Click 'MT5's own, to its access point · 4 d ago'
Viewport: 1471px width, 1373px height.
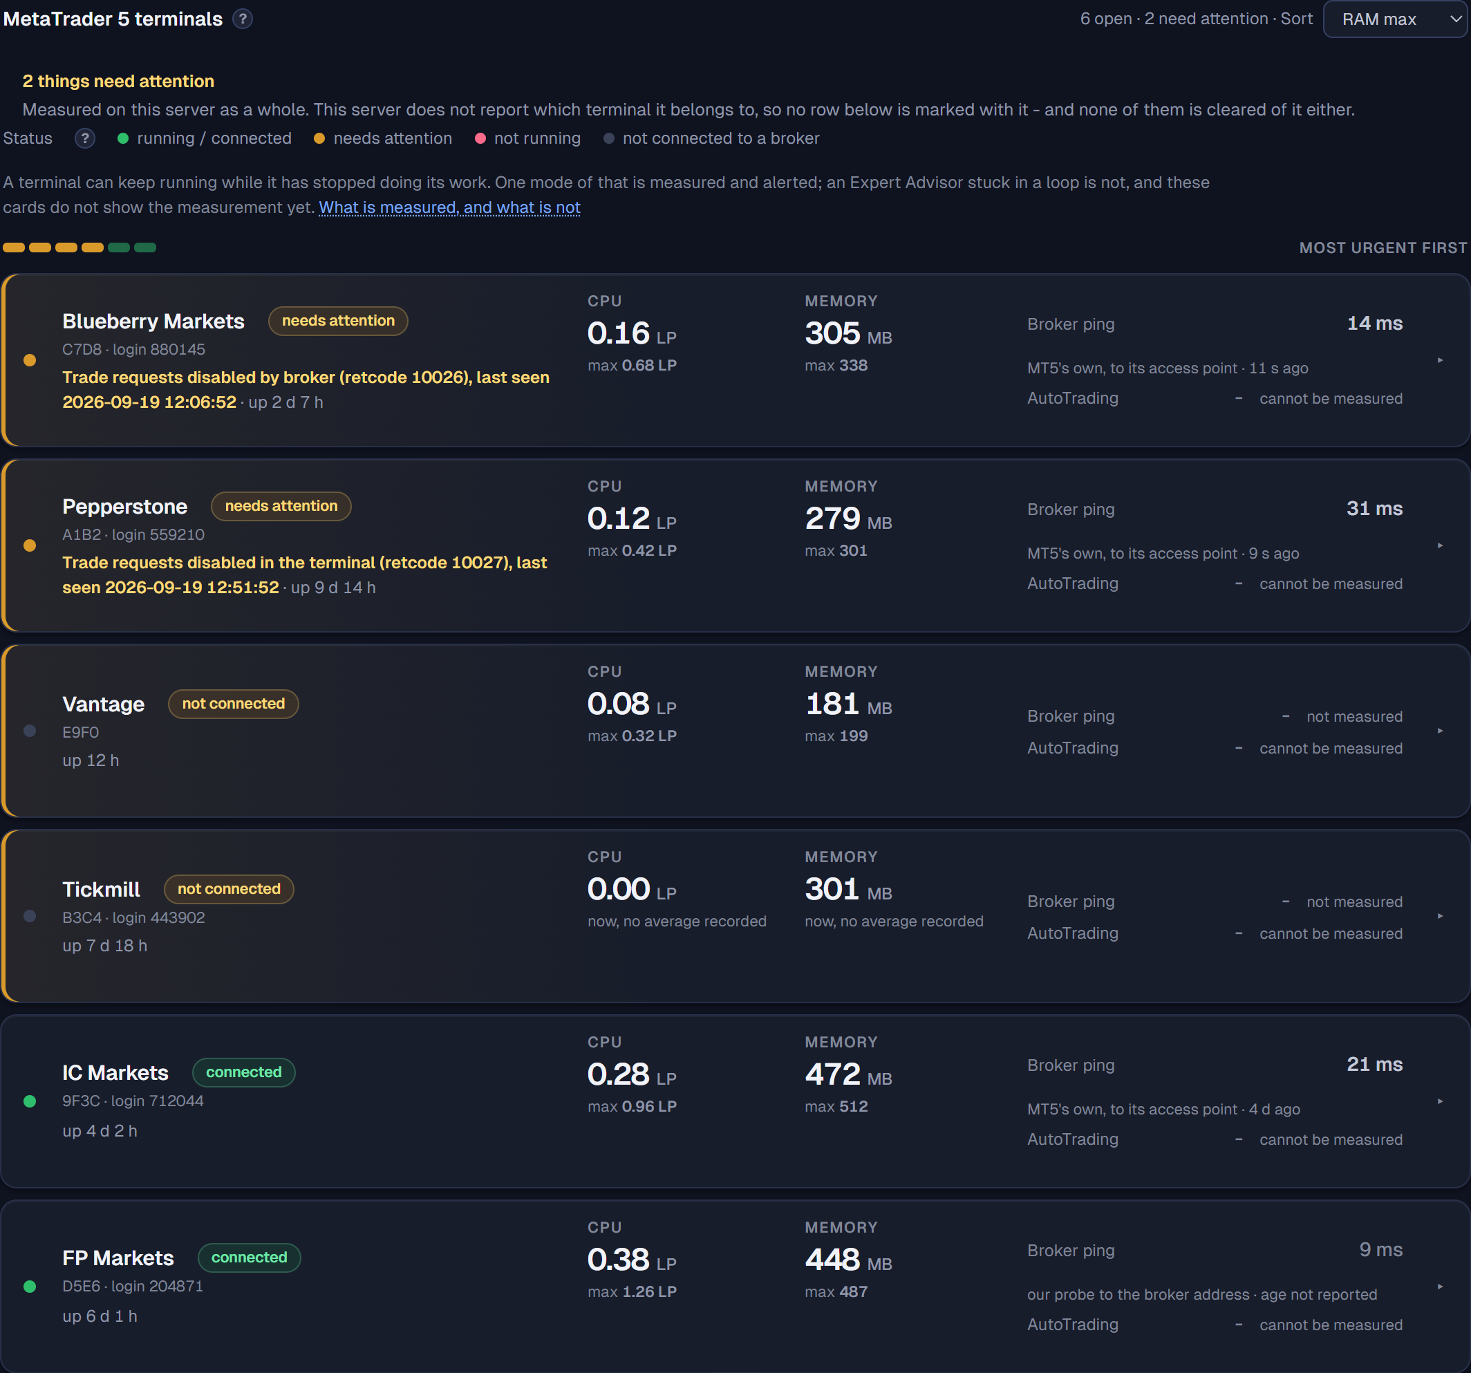point(1163,1110)
